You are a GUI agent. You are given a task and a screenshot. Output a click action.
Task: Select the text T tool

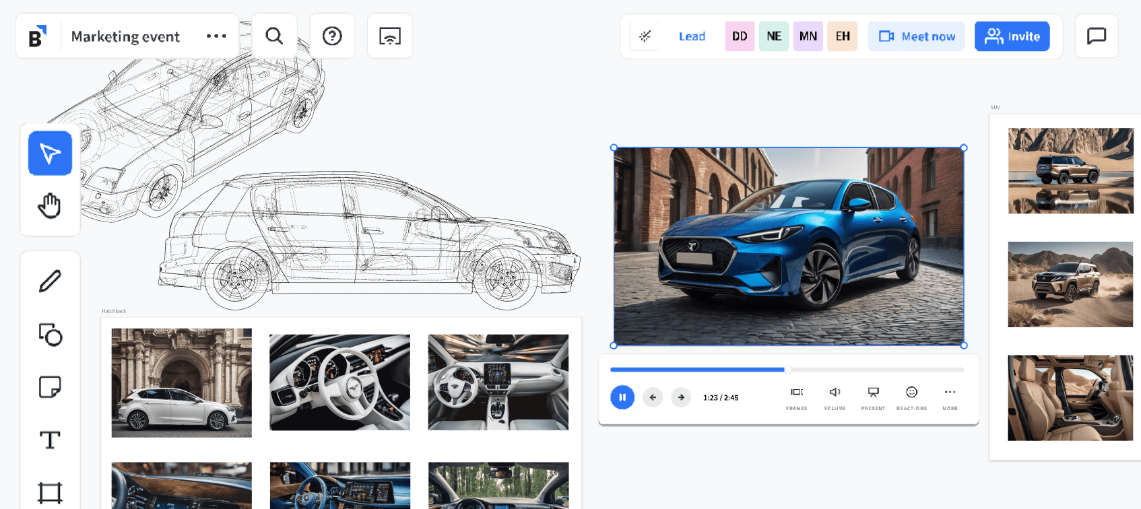50,440
